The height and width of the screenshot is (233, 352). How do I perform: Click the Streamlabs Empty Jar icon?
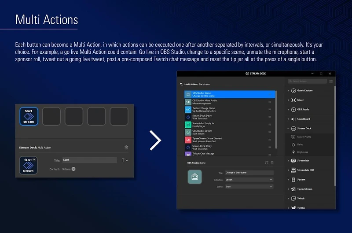click(x=188, y=125)
